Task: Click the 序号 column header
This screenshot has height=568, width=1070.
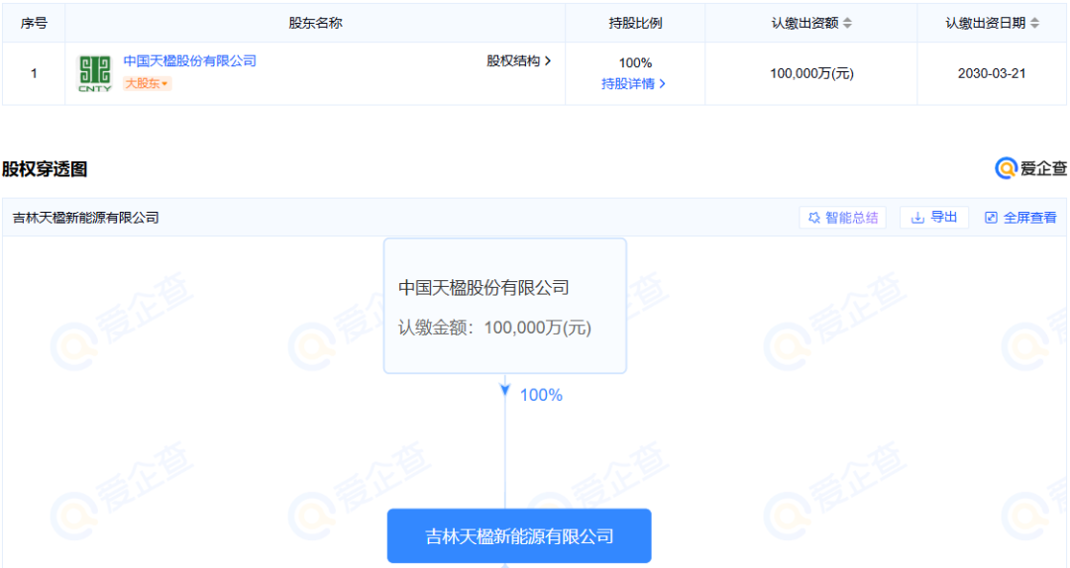Action: pos(34,23)
